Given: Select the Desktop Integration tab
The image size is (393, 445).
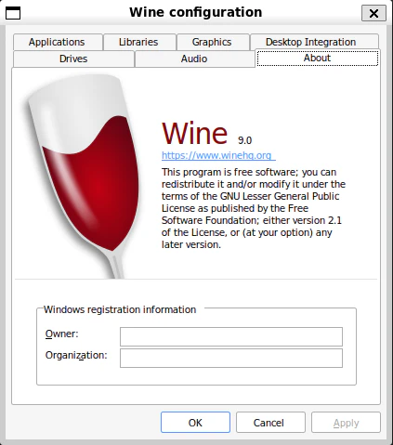Looking at the screenshot, I should pos(314,42).
